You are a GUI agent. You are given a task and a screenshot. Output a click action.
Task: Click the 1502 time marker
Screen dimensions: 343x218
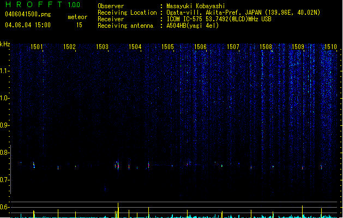click(x=69, y=47)
